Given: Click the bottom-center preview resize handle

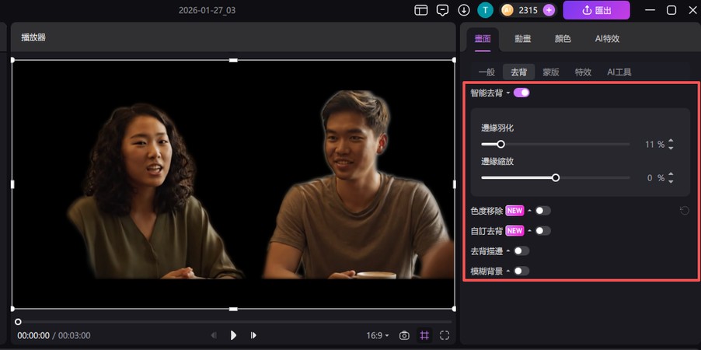Looking at the screenshot, I should 233,309.
